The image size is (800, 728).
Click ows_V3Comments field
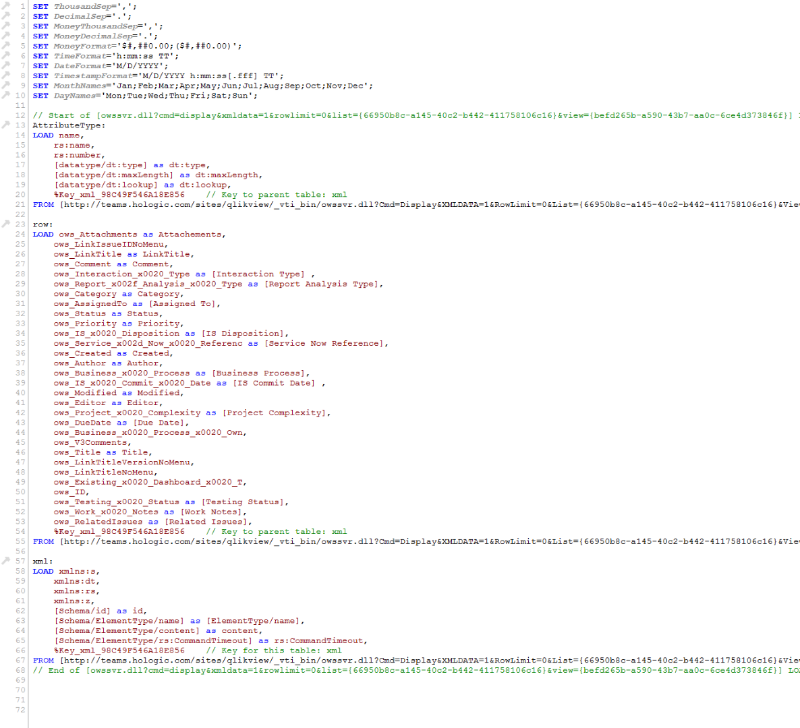pyautogui.click(x=90, y=442)
